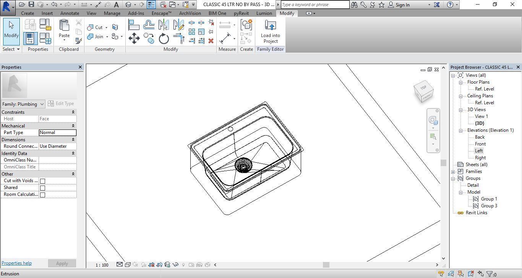The width and height of the screenshot is (522, 278).
Task: Toggle Thin Lines in quick access toolbar
Action: tap(151, 5)
